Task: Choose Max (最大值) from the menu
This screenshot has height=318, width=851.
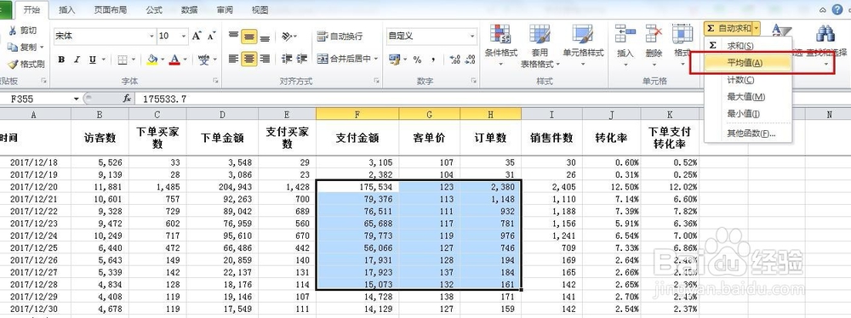Action: (747, 97)
